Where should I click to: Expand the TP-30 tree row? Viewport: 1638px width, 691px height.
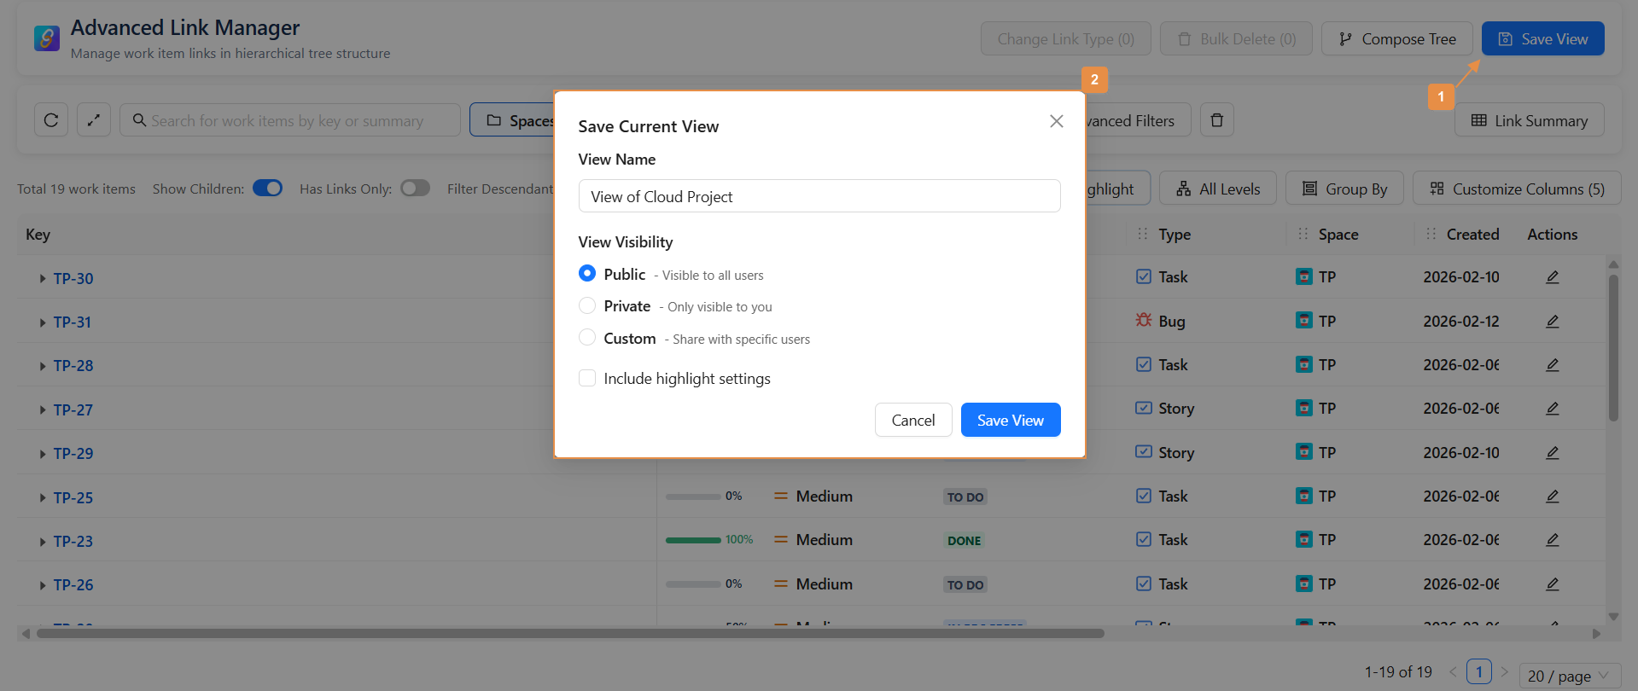[43, 279]
